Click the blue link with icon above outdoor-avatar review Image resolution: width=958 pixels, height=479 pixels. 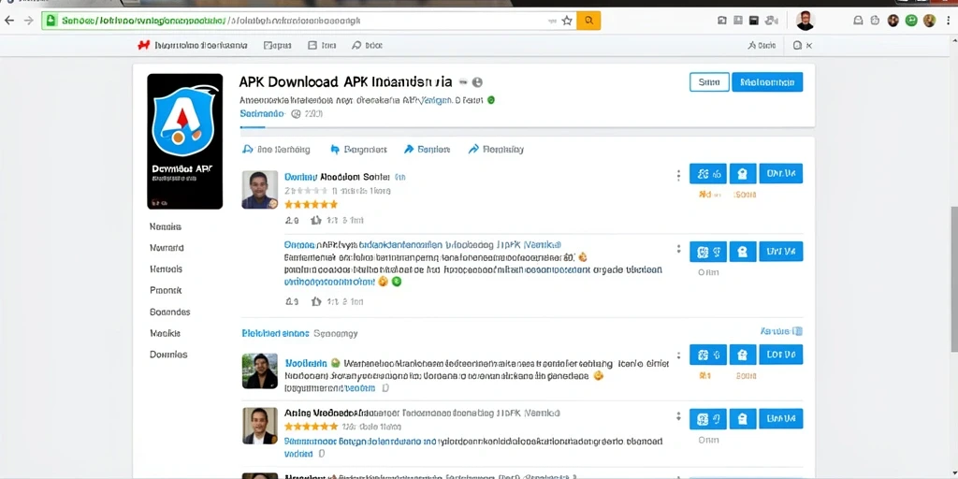pyautogui.click(x=781, y=331)
